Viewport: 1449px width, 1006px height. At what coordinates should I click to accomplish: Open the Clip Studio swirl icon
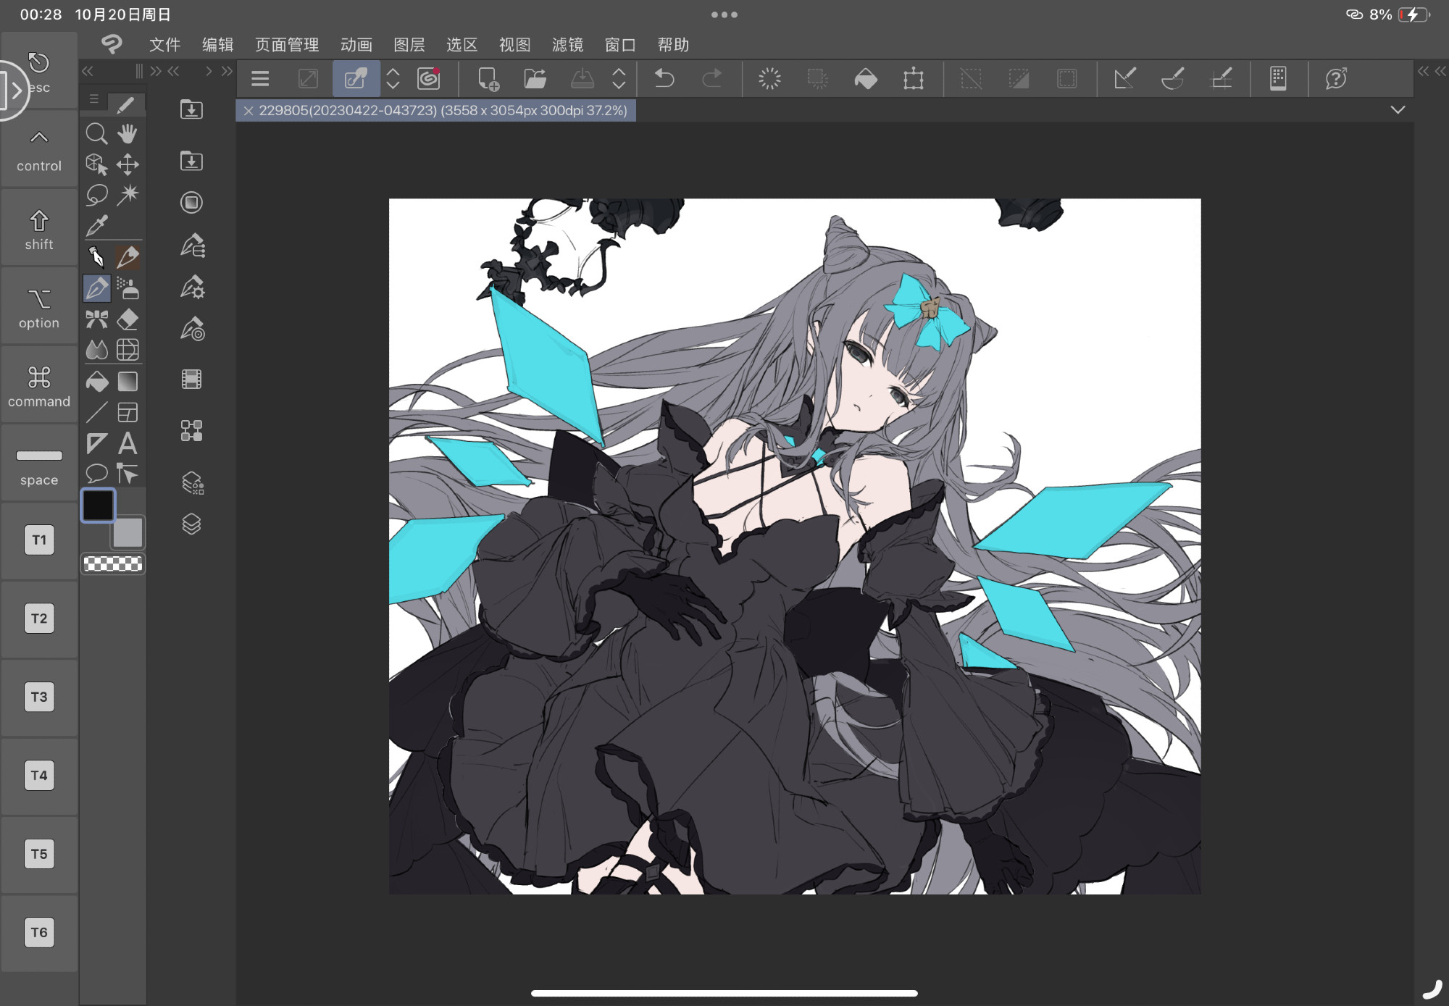tap(429, 78)
